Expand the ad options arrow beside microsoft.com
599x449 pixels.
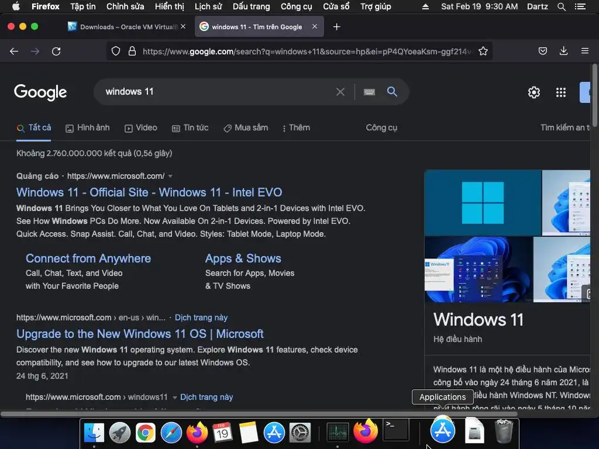click(170, 176)
